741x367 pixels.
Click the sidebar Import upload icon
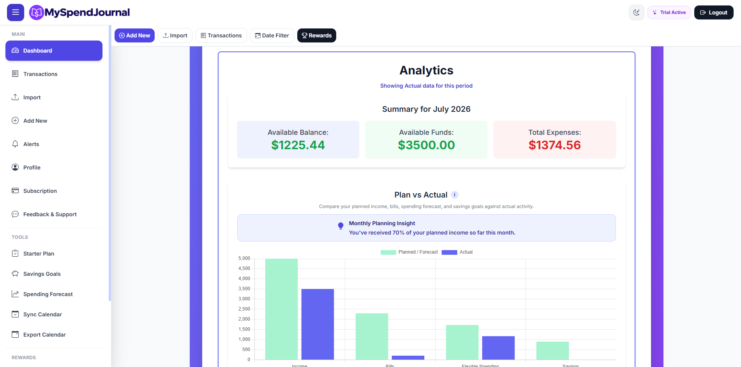tap(15, 97)
